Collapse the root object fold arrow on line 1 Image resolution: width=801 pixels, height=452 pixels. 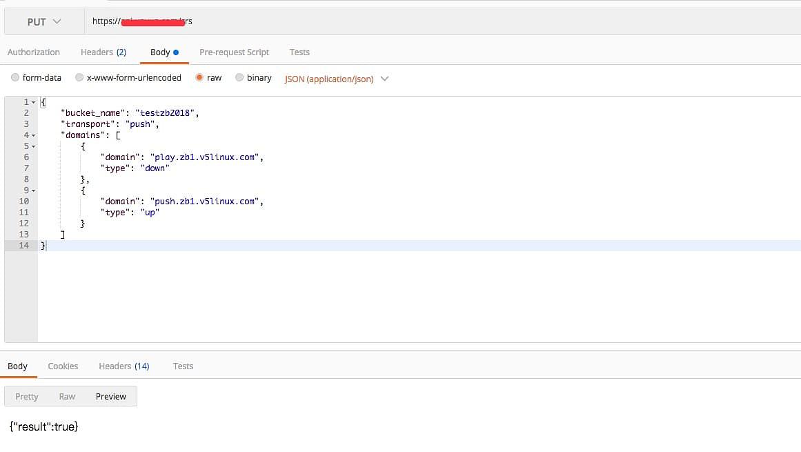click(x=34, y=102)
